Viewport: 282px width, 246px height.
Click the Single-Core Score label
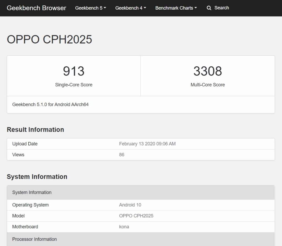pos(74,85)
